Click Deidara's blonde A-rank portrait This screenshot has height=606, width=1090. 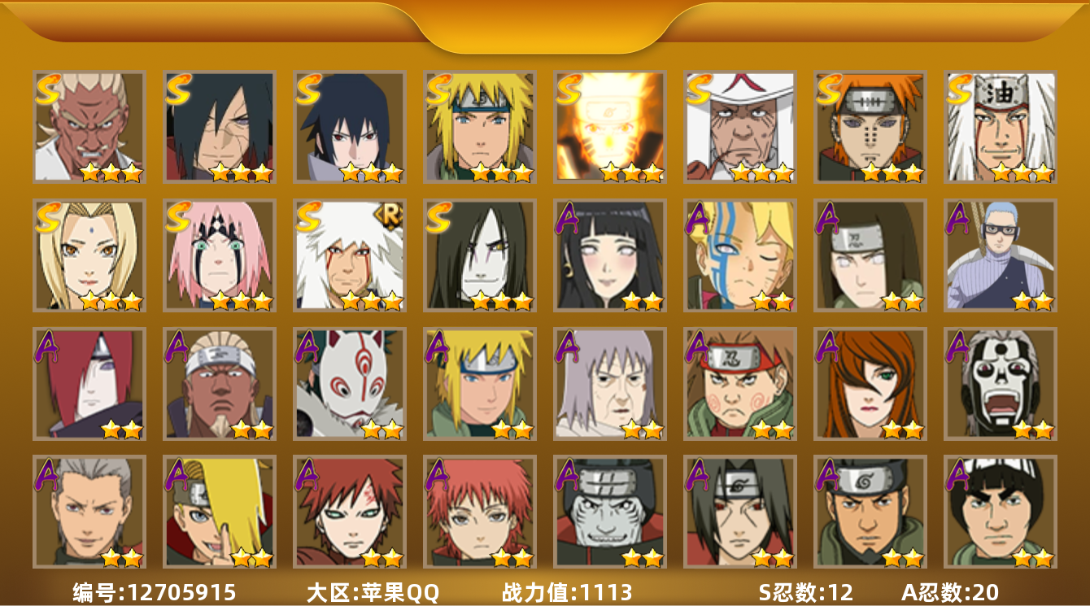tap(219, 512)
